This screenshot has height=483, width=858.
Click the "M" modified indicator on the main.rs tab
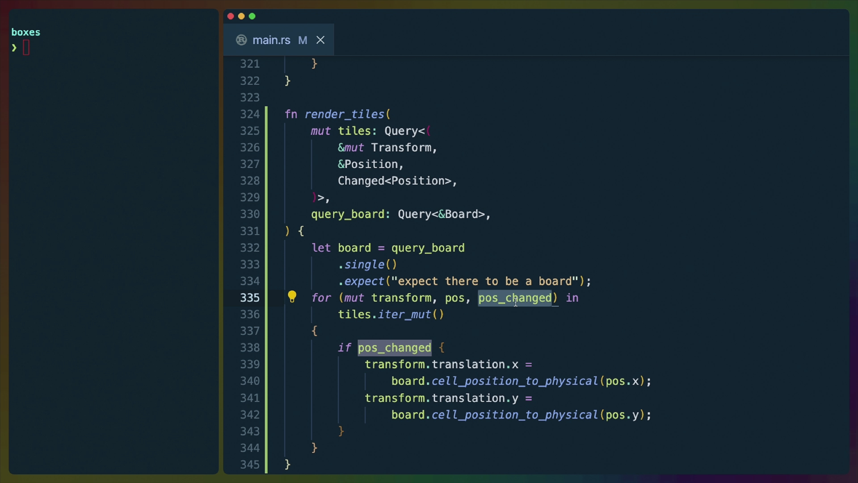[x=303, y=40]
